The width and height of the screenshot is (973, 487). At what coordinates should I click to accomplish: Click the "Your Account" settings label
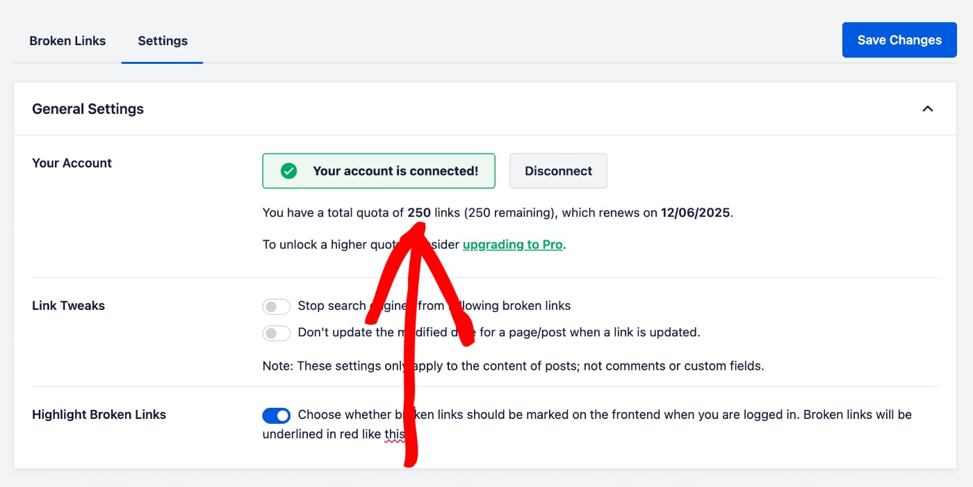72,163
